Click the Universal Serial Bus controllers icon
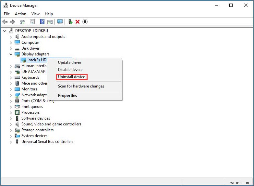The height and width of the screenshot is (186, 254). pos(17,142)
